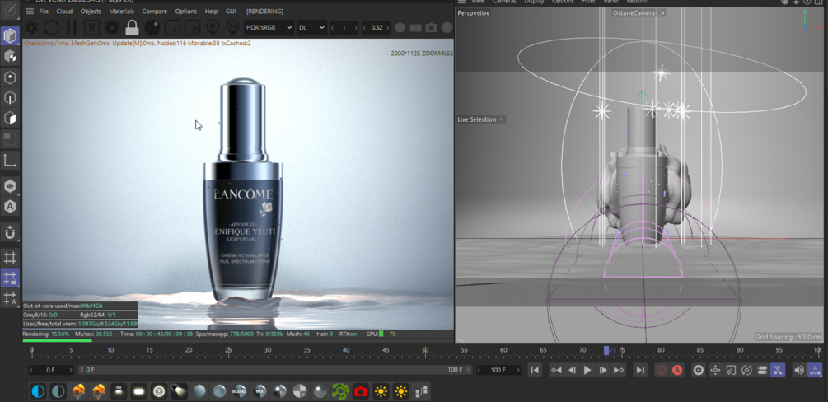Open the Options menu in Live Viewer
This screenshot has width=828, height=402.
pos(186,11)
